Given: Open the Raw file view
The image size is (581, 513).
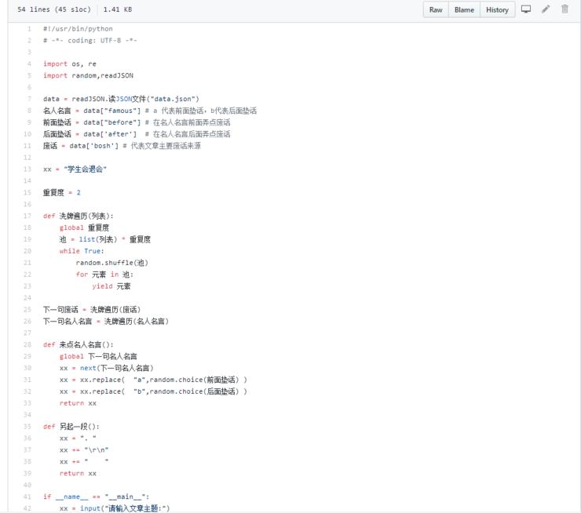Looking at the screenshot, I should point(436,10).
